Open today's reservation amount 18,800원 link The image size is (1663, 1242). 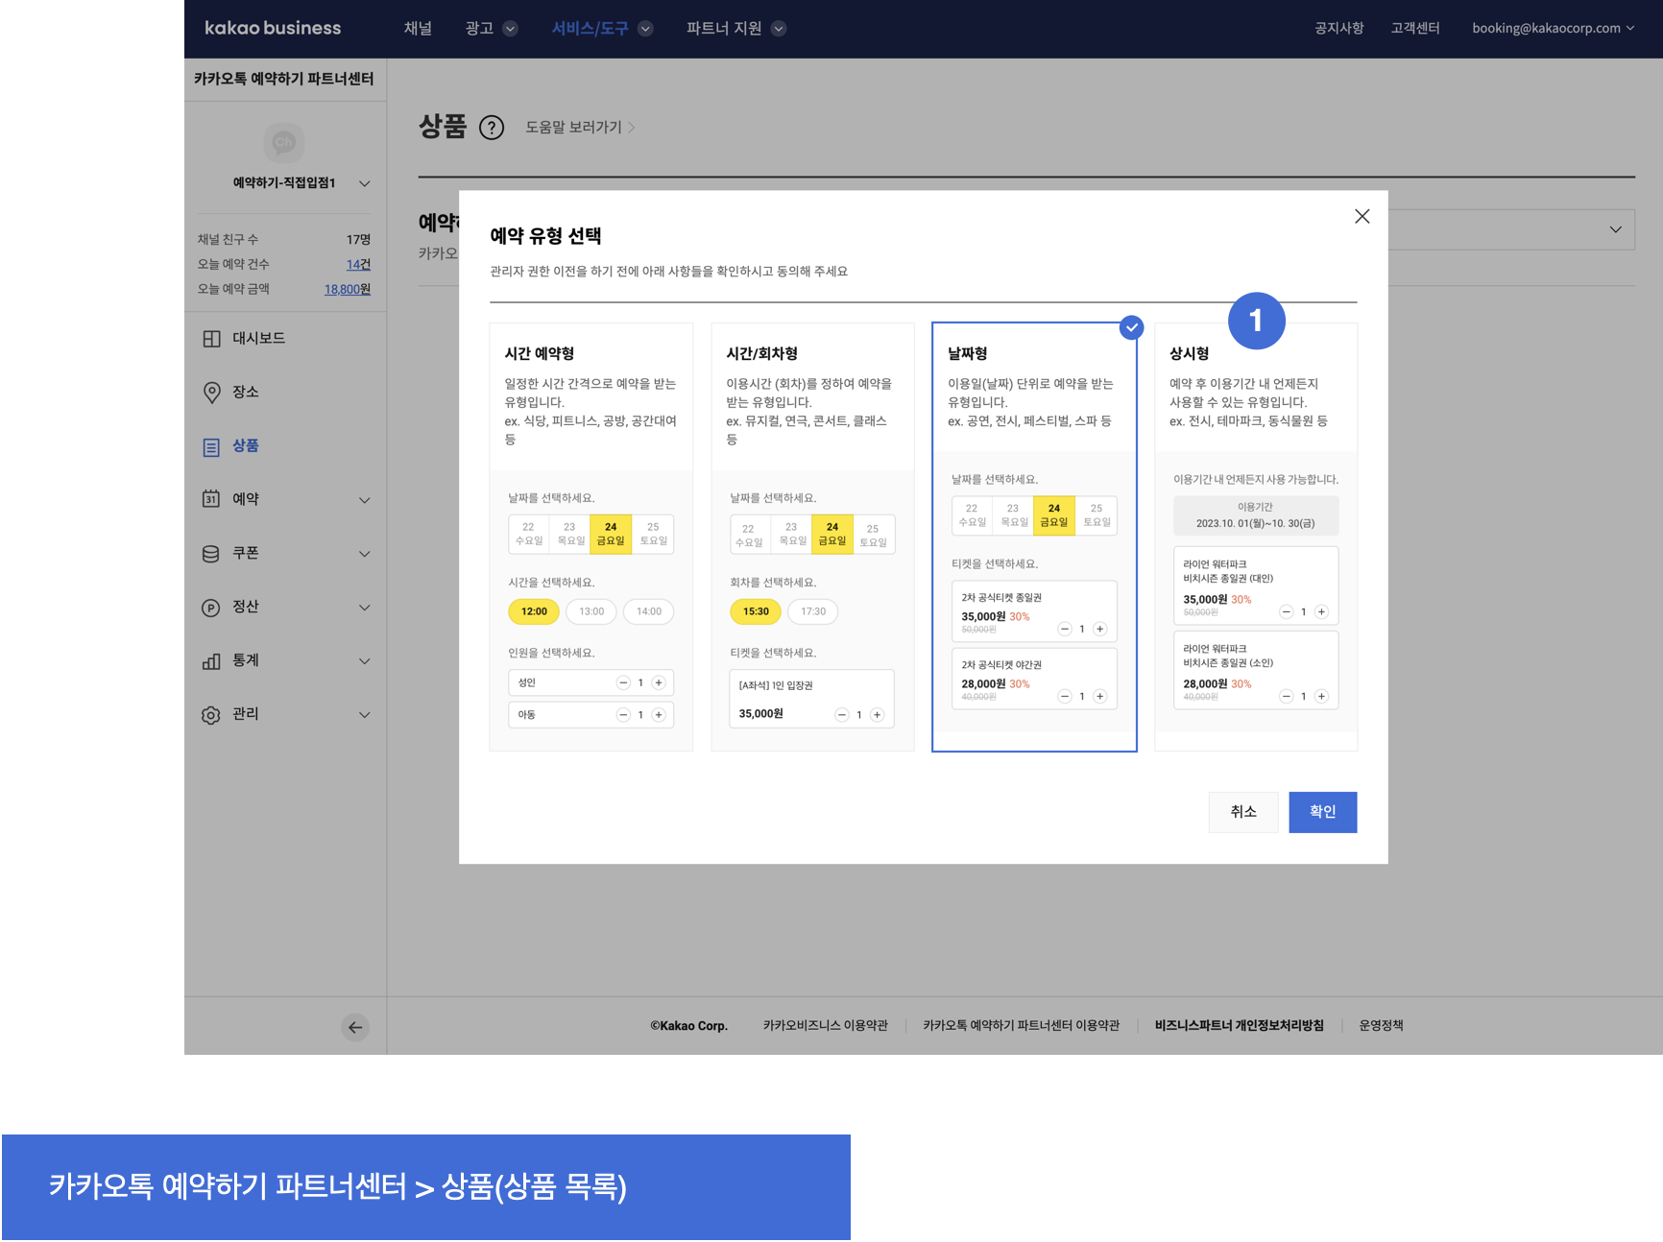coord(347,290)
